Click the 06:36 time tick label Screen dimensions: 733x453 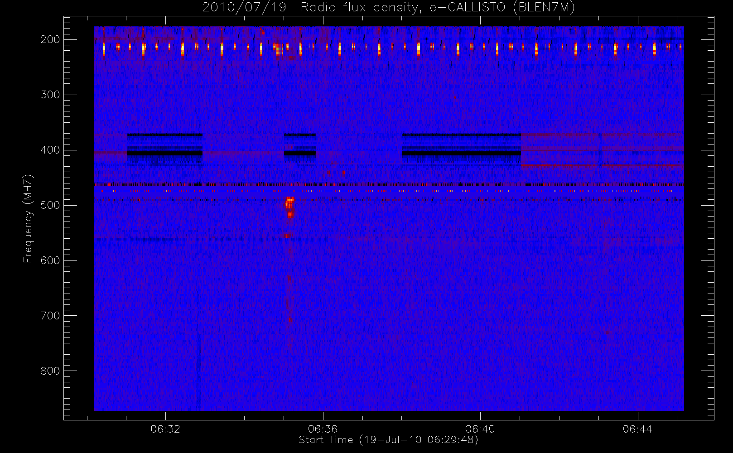coord(323,429)
